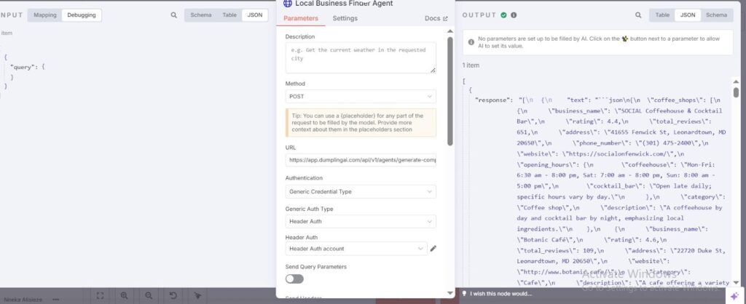Open the AI assistant sparkle button
This screenshot has width=746, height=304.
click(734, 295)
